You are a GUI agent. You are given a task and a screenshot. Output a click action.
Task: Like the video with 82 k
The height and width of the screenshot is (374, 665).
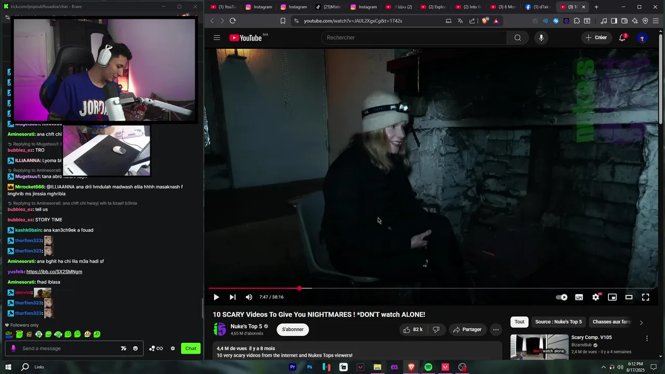click(414, 329)
